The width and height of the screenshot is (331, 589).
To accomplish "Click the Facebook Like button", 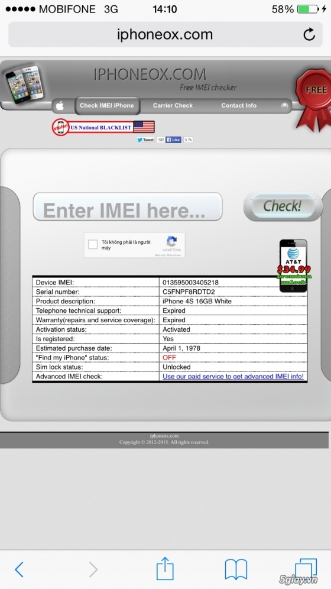I will [x=174, y=140].
